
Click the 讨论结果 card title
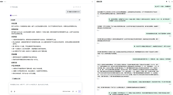(x=13, y=20)
